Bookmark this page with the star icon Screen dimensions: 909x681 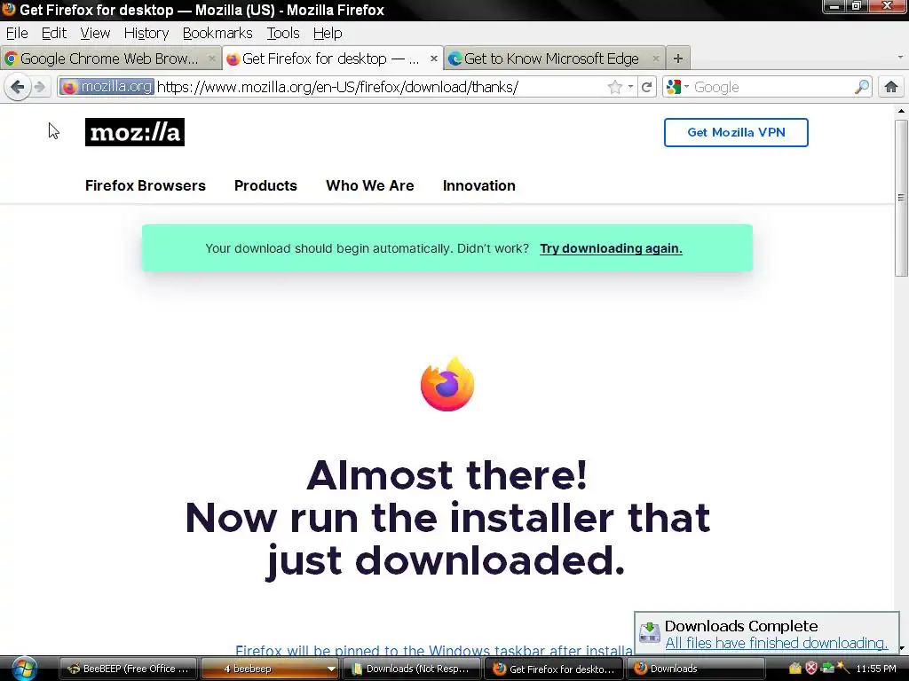tap(615, 88)
